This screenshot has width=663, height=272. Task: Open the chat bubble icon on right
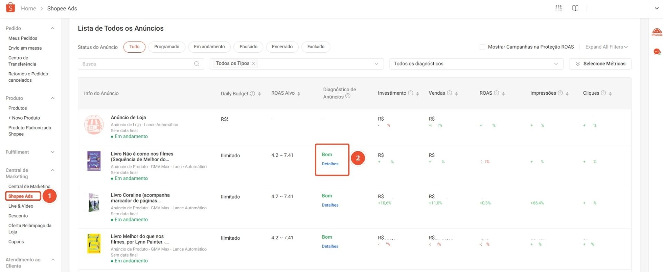point(657,52)
